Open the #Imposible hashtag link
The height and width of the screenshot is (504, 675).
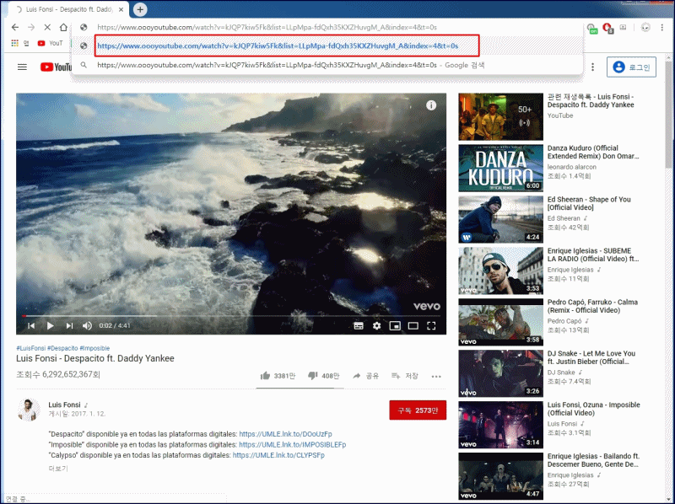coord(94,348)
